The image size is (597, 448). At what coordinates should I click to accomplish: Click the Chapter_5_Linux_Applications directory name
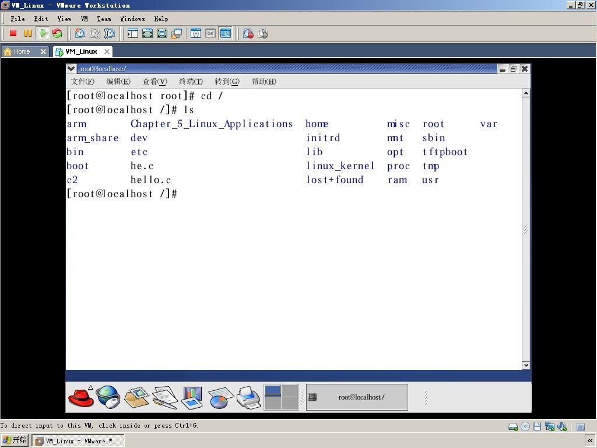point(212,124)
